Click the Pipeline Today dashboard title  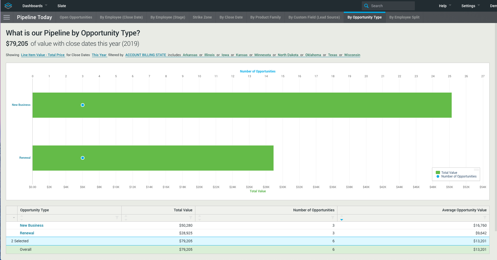(x=34, y=17)
